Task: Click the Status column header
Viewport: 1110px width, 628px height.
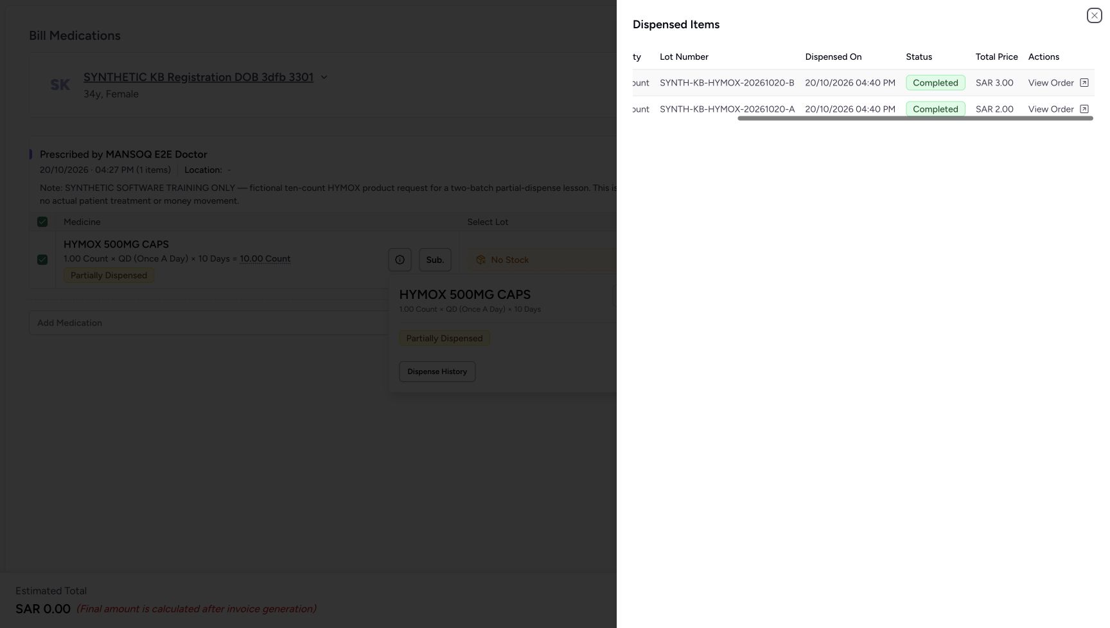Action: [919, 57]
